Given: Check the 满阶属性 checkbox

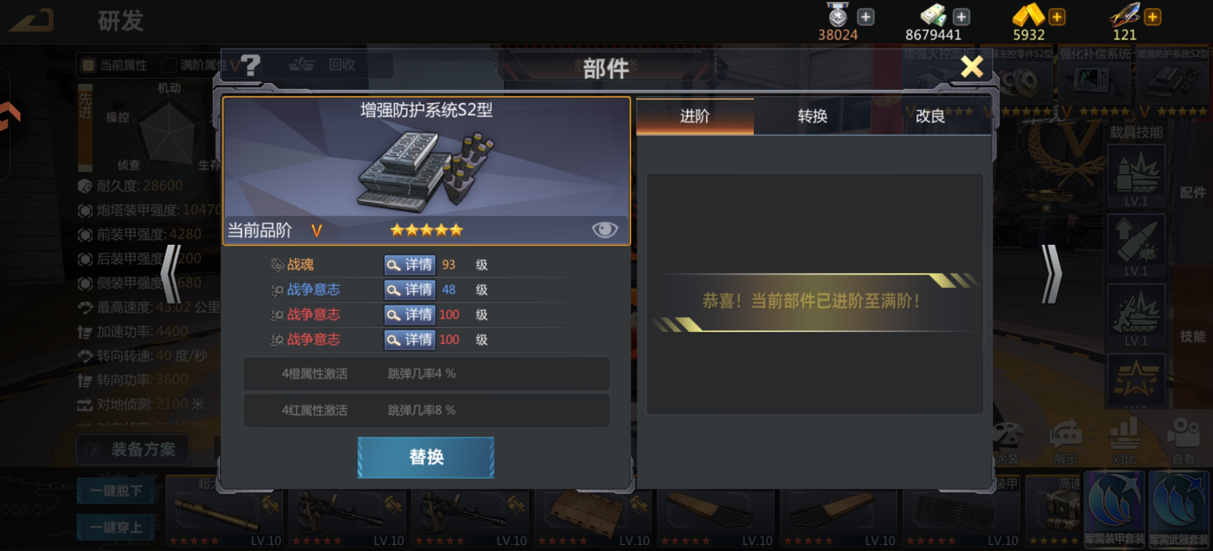Looking at the screenshot, I should (169, 65).
